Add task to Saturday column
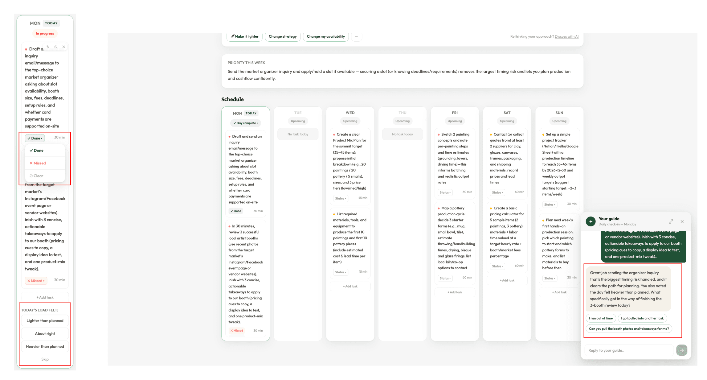Screen dimensions: 707x380 click(507, 280)
